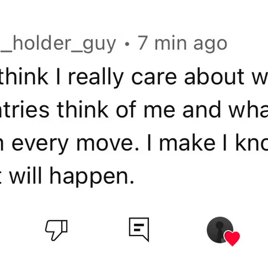Click the word 'guy' in the username
This screenshot has width=268, height=268.
100,45
